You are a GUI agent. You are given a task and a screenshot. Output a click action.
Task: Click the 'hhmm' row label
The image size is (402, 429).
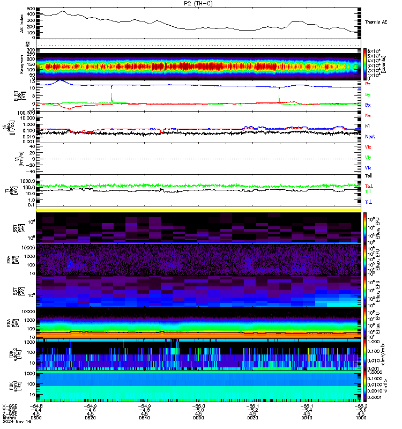click(x=9, y=418)
